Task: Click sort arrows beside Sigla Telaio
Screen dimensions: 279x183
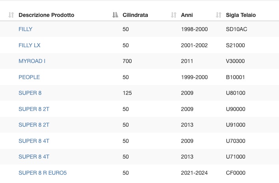Action: point(218,15)
